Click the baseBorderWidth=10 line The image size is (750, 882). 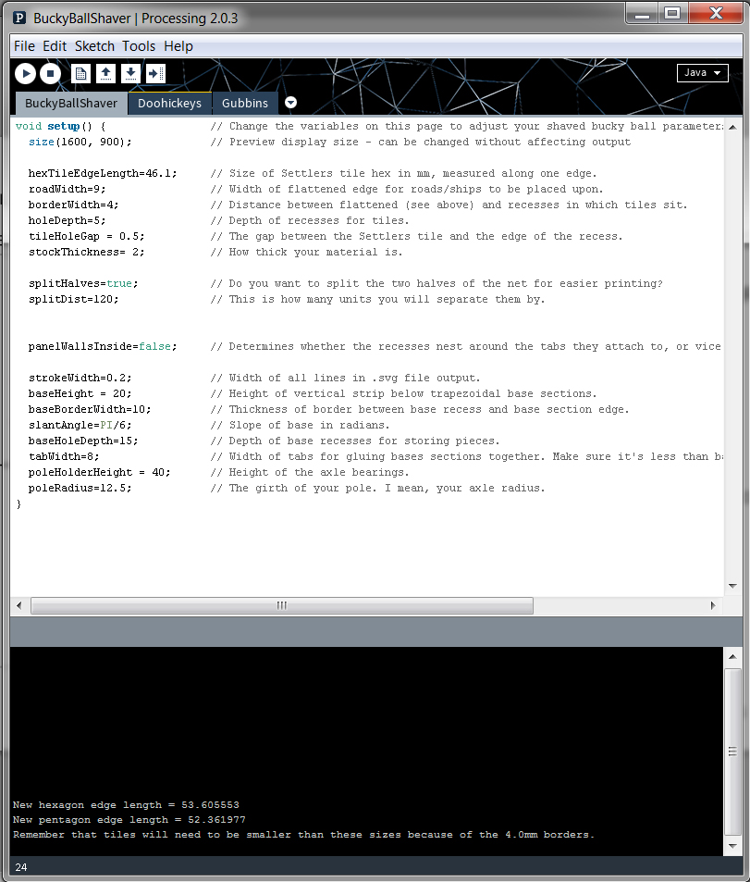[x=90, y=409]
